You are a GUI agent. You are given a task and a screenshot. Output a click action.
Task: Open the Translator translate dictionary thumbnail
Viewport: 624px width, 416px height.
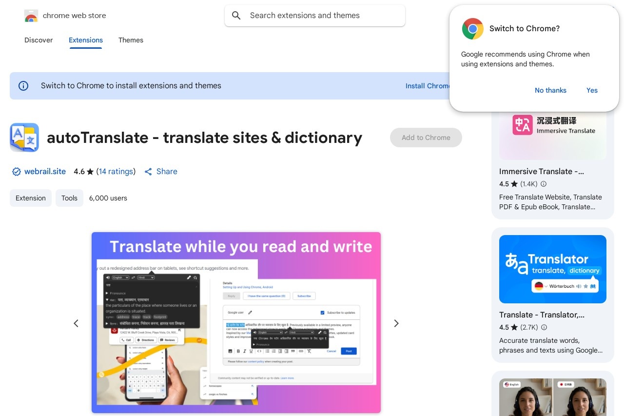[553, 269]
